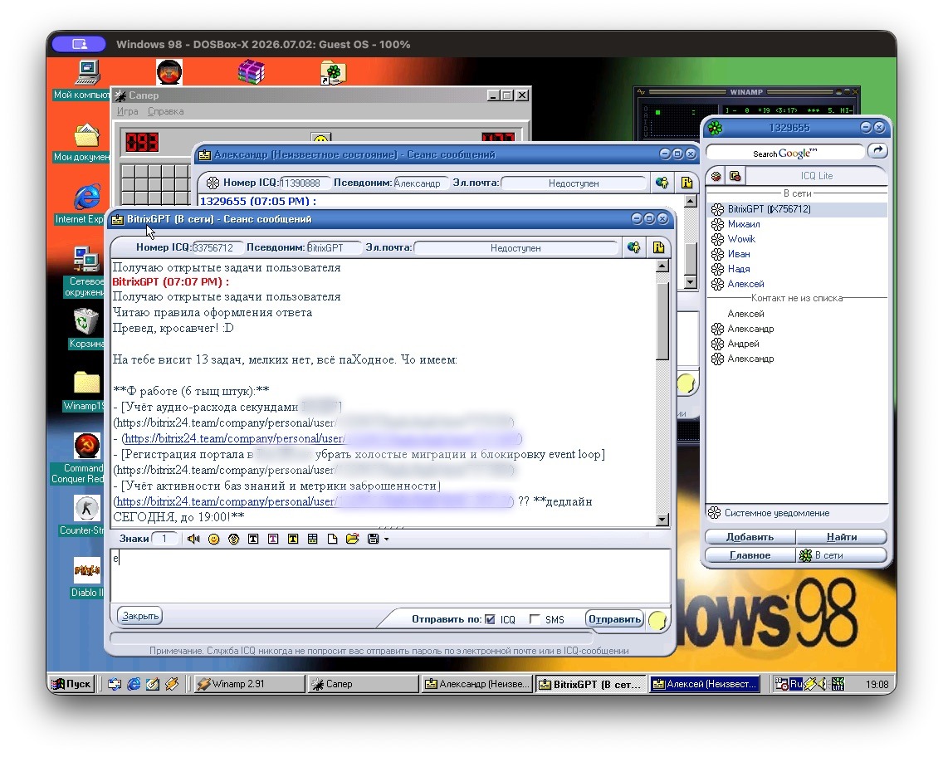Image resolution: width=943 pixels, height=757 pixels.
Task: Click the Знаки character counter field
Action: coord(164,539)
